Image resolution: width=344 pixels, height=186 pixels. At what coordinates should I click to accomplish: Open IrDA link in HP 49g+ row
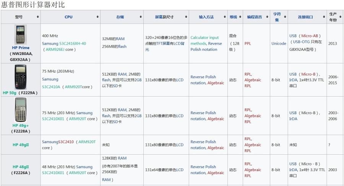click(x=293, y=119)
